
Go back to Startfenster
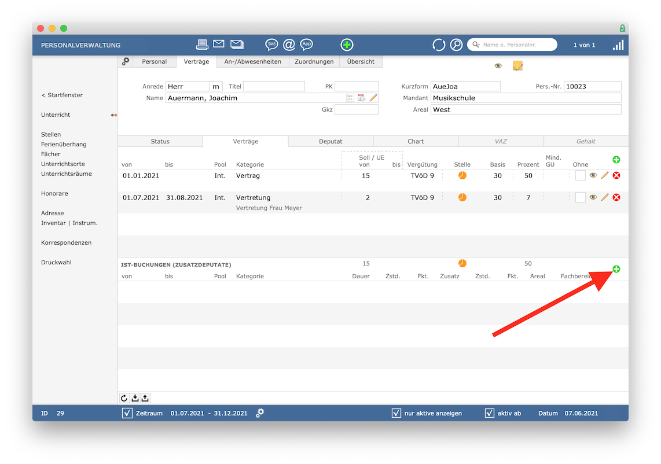click(x=62, y=95)
